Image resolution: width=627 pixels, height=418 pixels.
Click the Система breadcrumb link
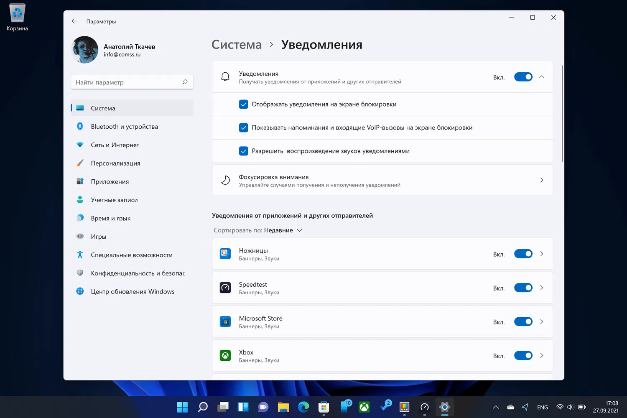(237, 44)
